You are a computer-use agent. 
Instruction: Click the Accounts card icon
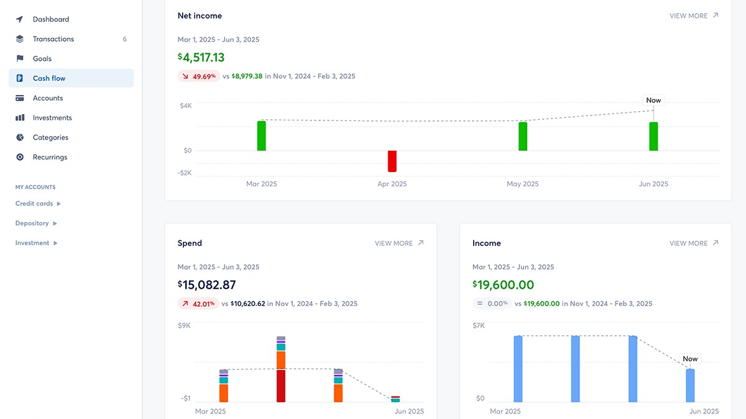coord(20,98)
